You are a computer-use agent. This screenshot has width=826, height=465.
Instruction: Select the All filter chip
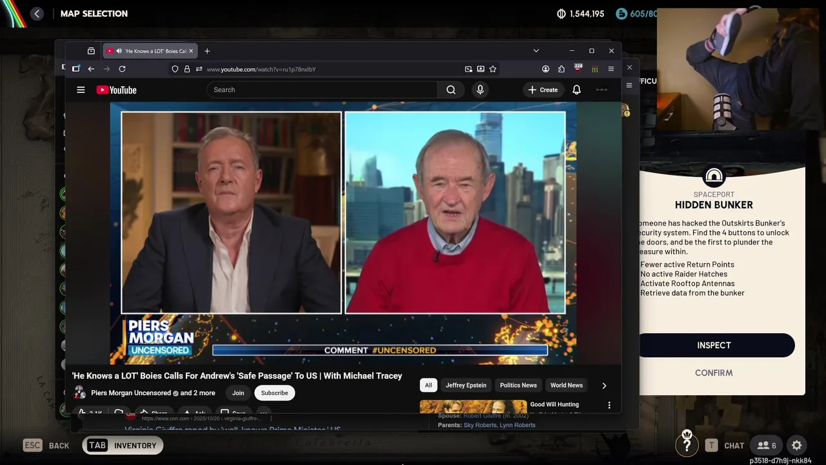428,386
